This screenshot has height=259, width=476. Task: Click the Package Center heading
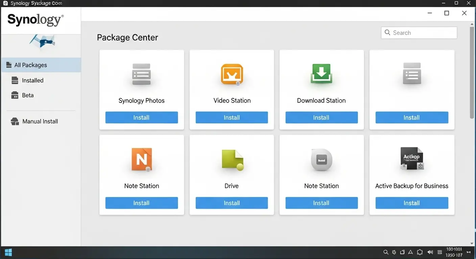[127, 37]
